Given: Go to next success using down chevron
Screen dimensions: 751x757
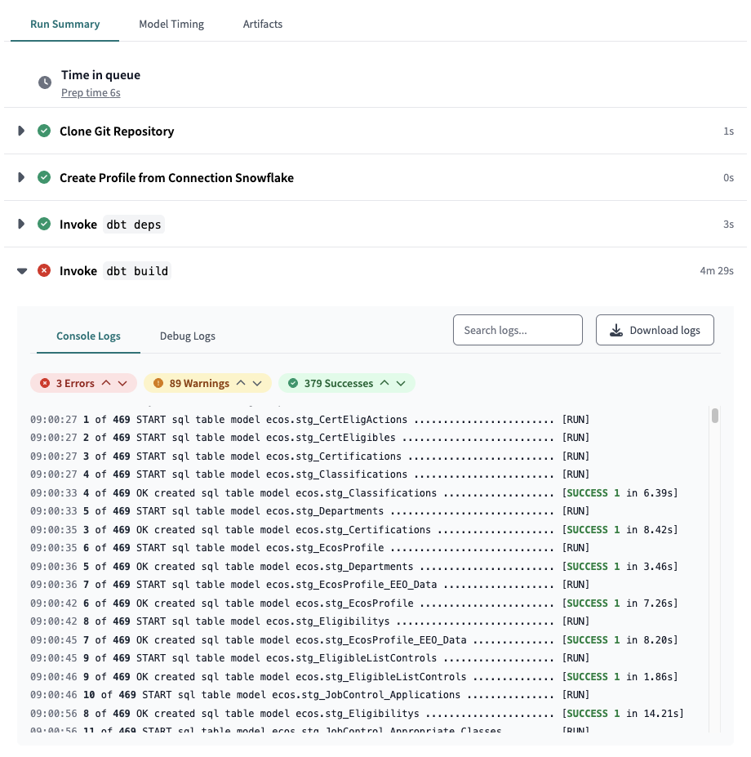Looking at the screenshot, I should tap(401, 383).
